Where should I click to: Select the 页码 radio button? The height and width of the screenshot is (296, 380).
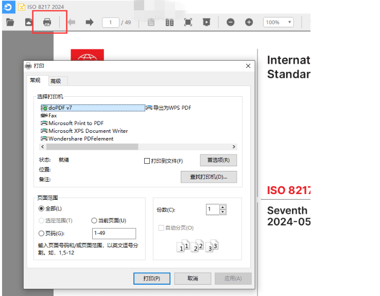click(x=42, y=233)
